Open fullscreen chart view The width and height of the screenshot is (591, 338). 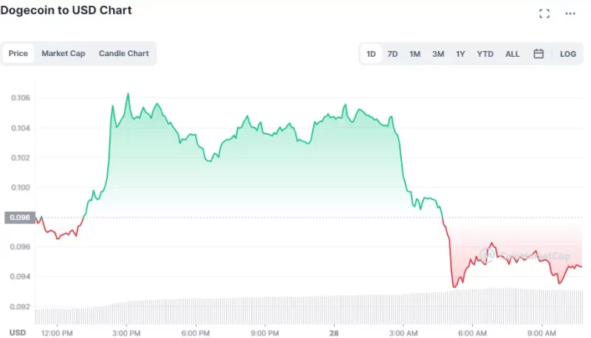544,13
